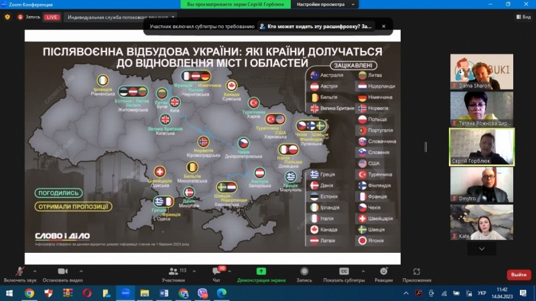Open the Реакции (Reactions) menu
Viewport: 536px width, 301px height.
[x=383, y=274]
